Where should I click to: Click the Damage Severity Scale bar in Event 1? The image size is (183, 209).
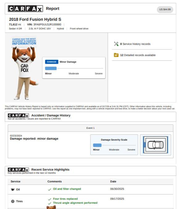(114, 145)
